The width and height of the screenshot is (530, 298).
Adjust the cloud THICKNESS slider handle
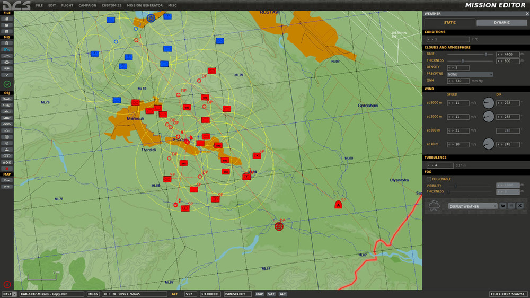pyautogui.click(x=463, y=61)
